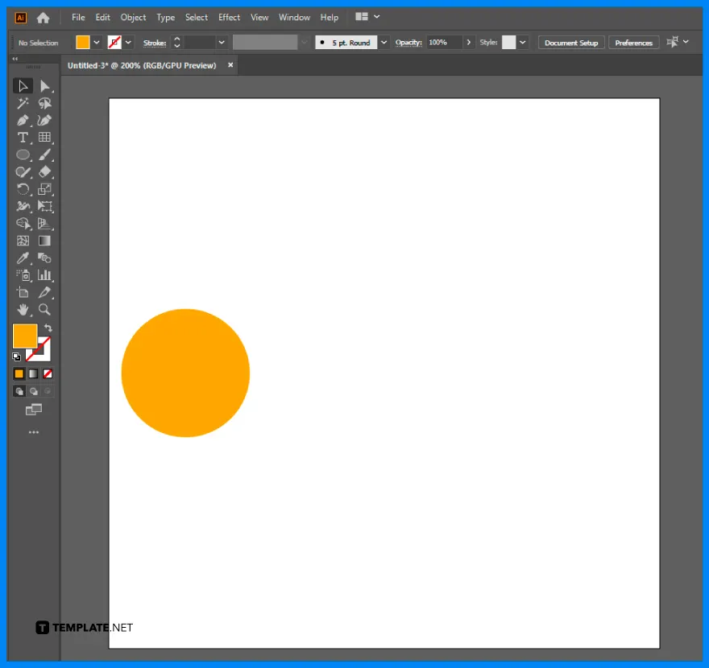The height and width of the screenshot is (668, 709).
Task: Set fill to None
Action: [x=47, y=373]
